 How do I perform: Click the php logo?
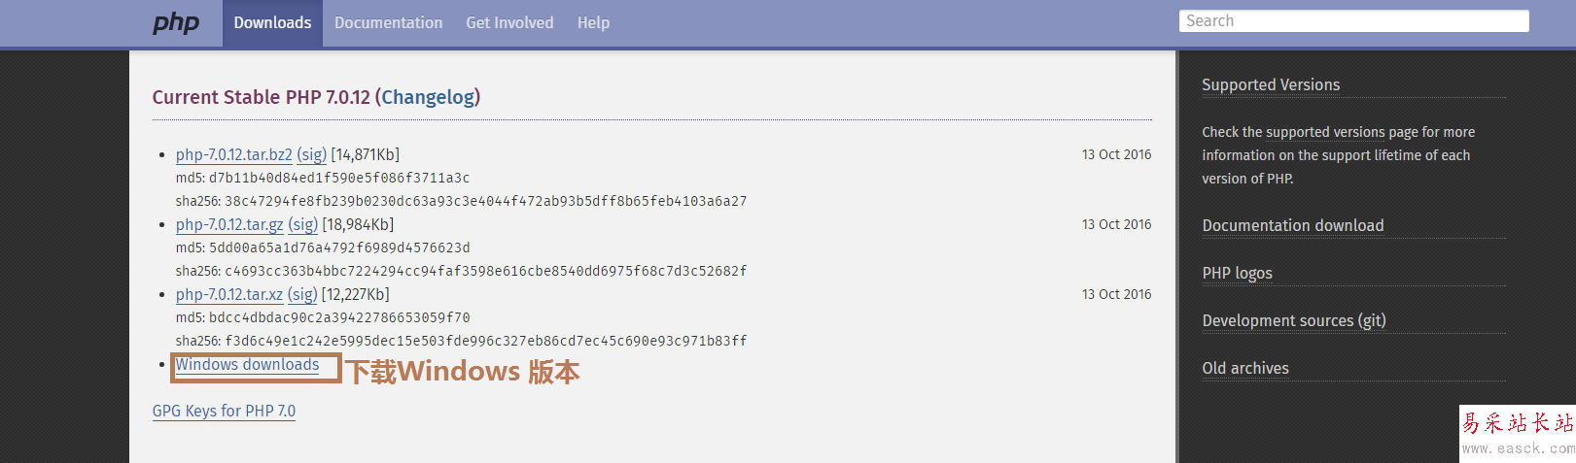point(176,22)
